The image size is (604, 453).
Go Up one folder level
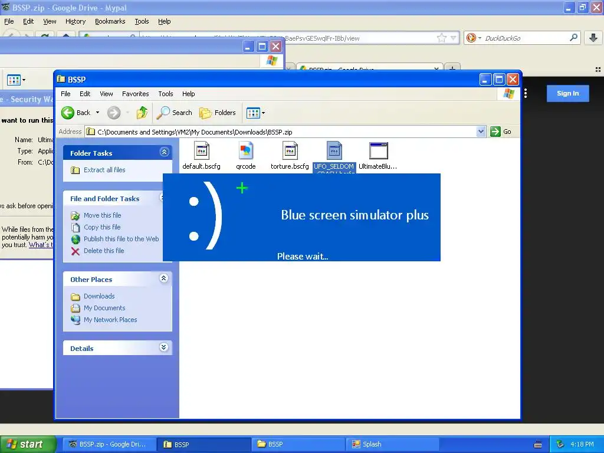pyautogui.click(x=142, y=113)
